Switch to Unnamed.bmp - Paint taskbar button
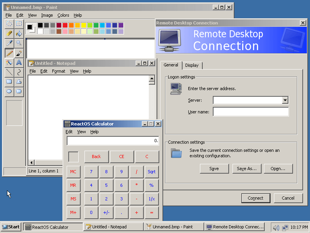310x233 pixels. click(x=174, y=227)
